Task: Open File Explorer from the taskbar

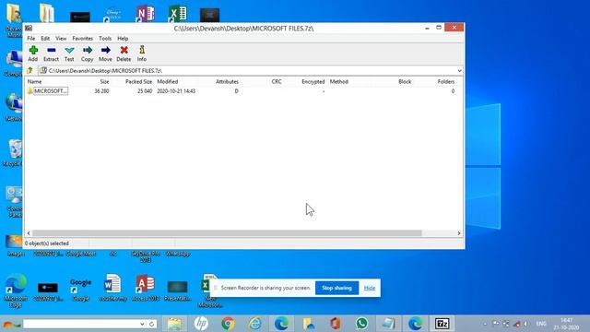Action: [x=174, y=324]
